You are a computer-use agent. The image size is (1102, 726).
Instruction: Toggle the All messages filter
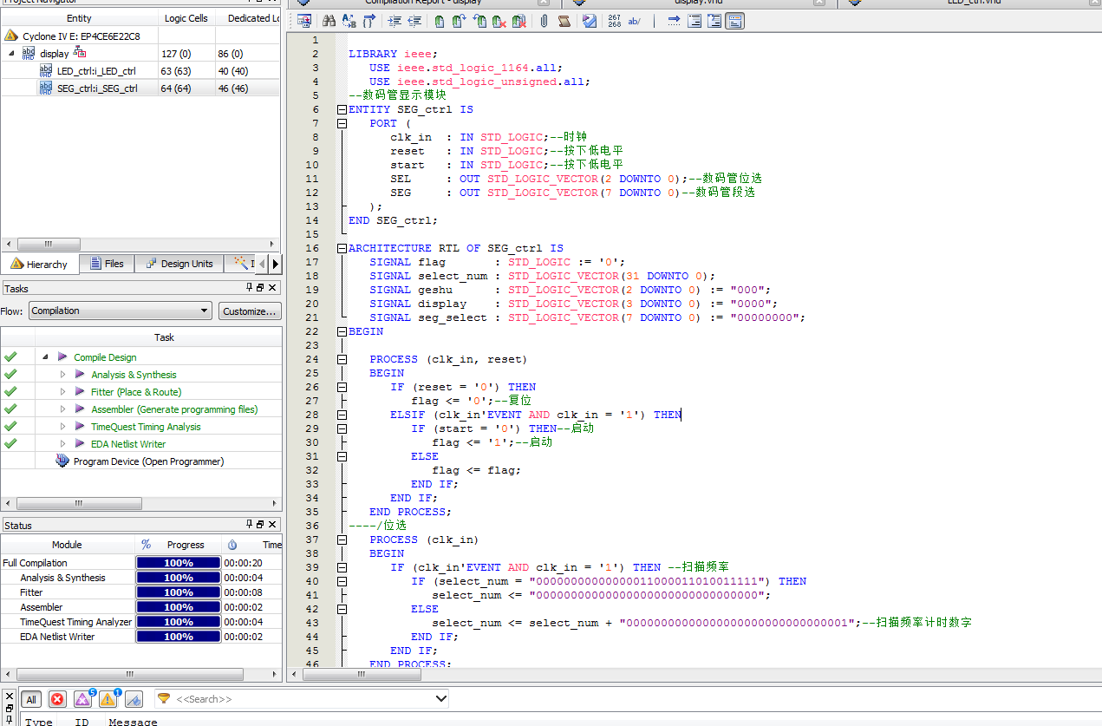click(x=31, y=699)
